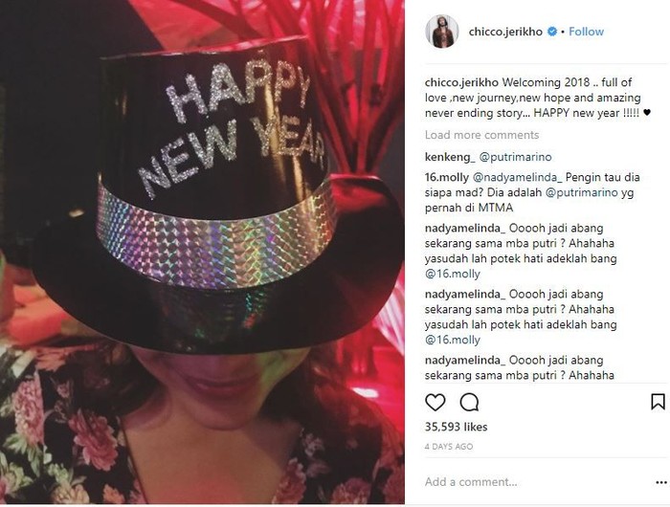Image resolution: width=670 pixels, height=507 pixels.
Task: Open the three-dot more options menu
Action: point(660,483)
